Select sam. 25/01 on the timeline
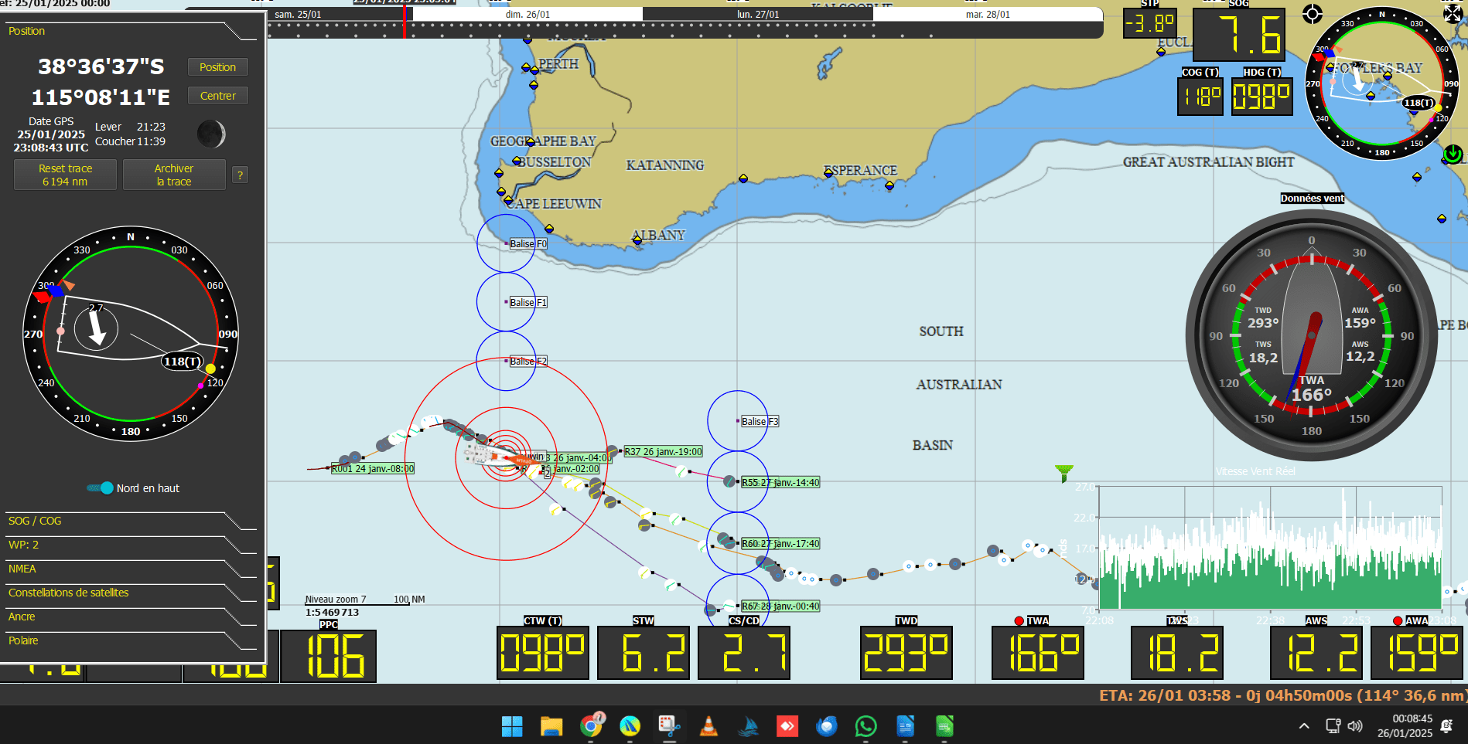1468x744 pixels. (298, 14)
